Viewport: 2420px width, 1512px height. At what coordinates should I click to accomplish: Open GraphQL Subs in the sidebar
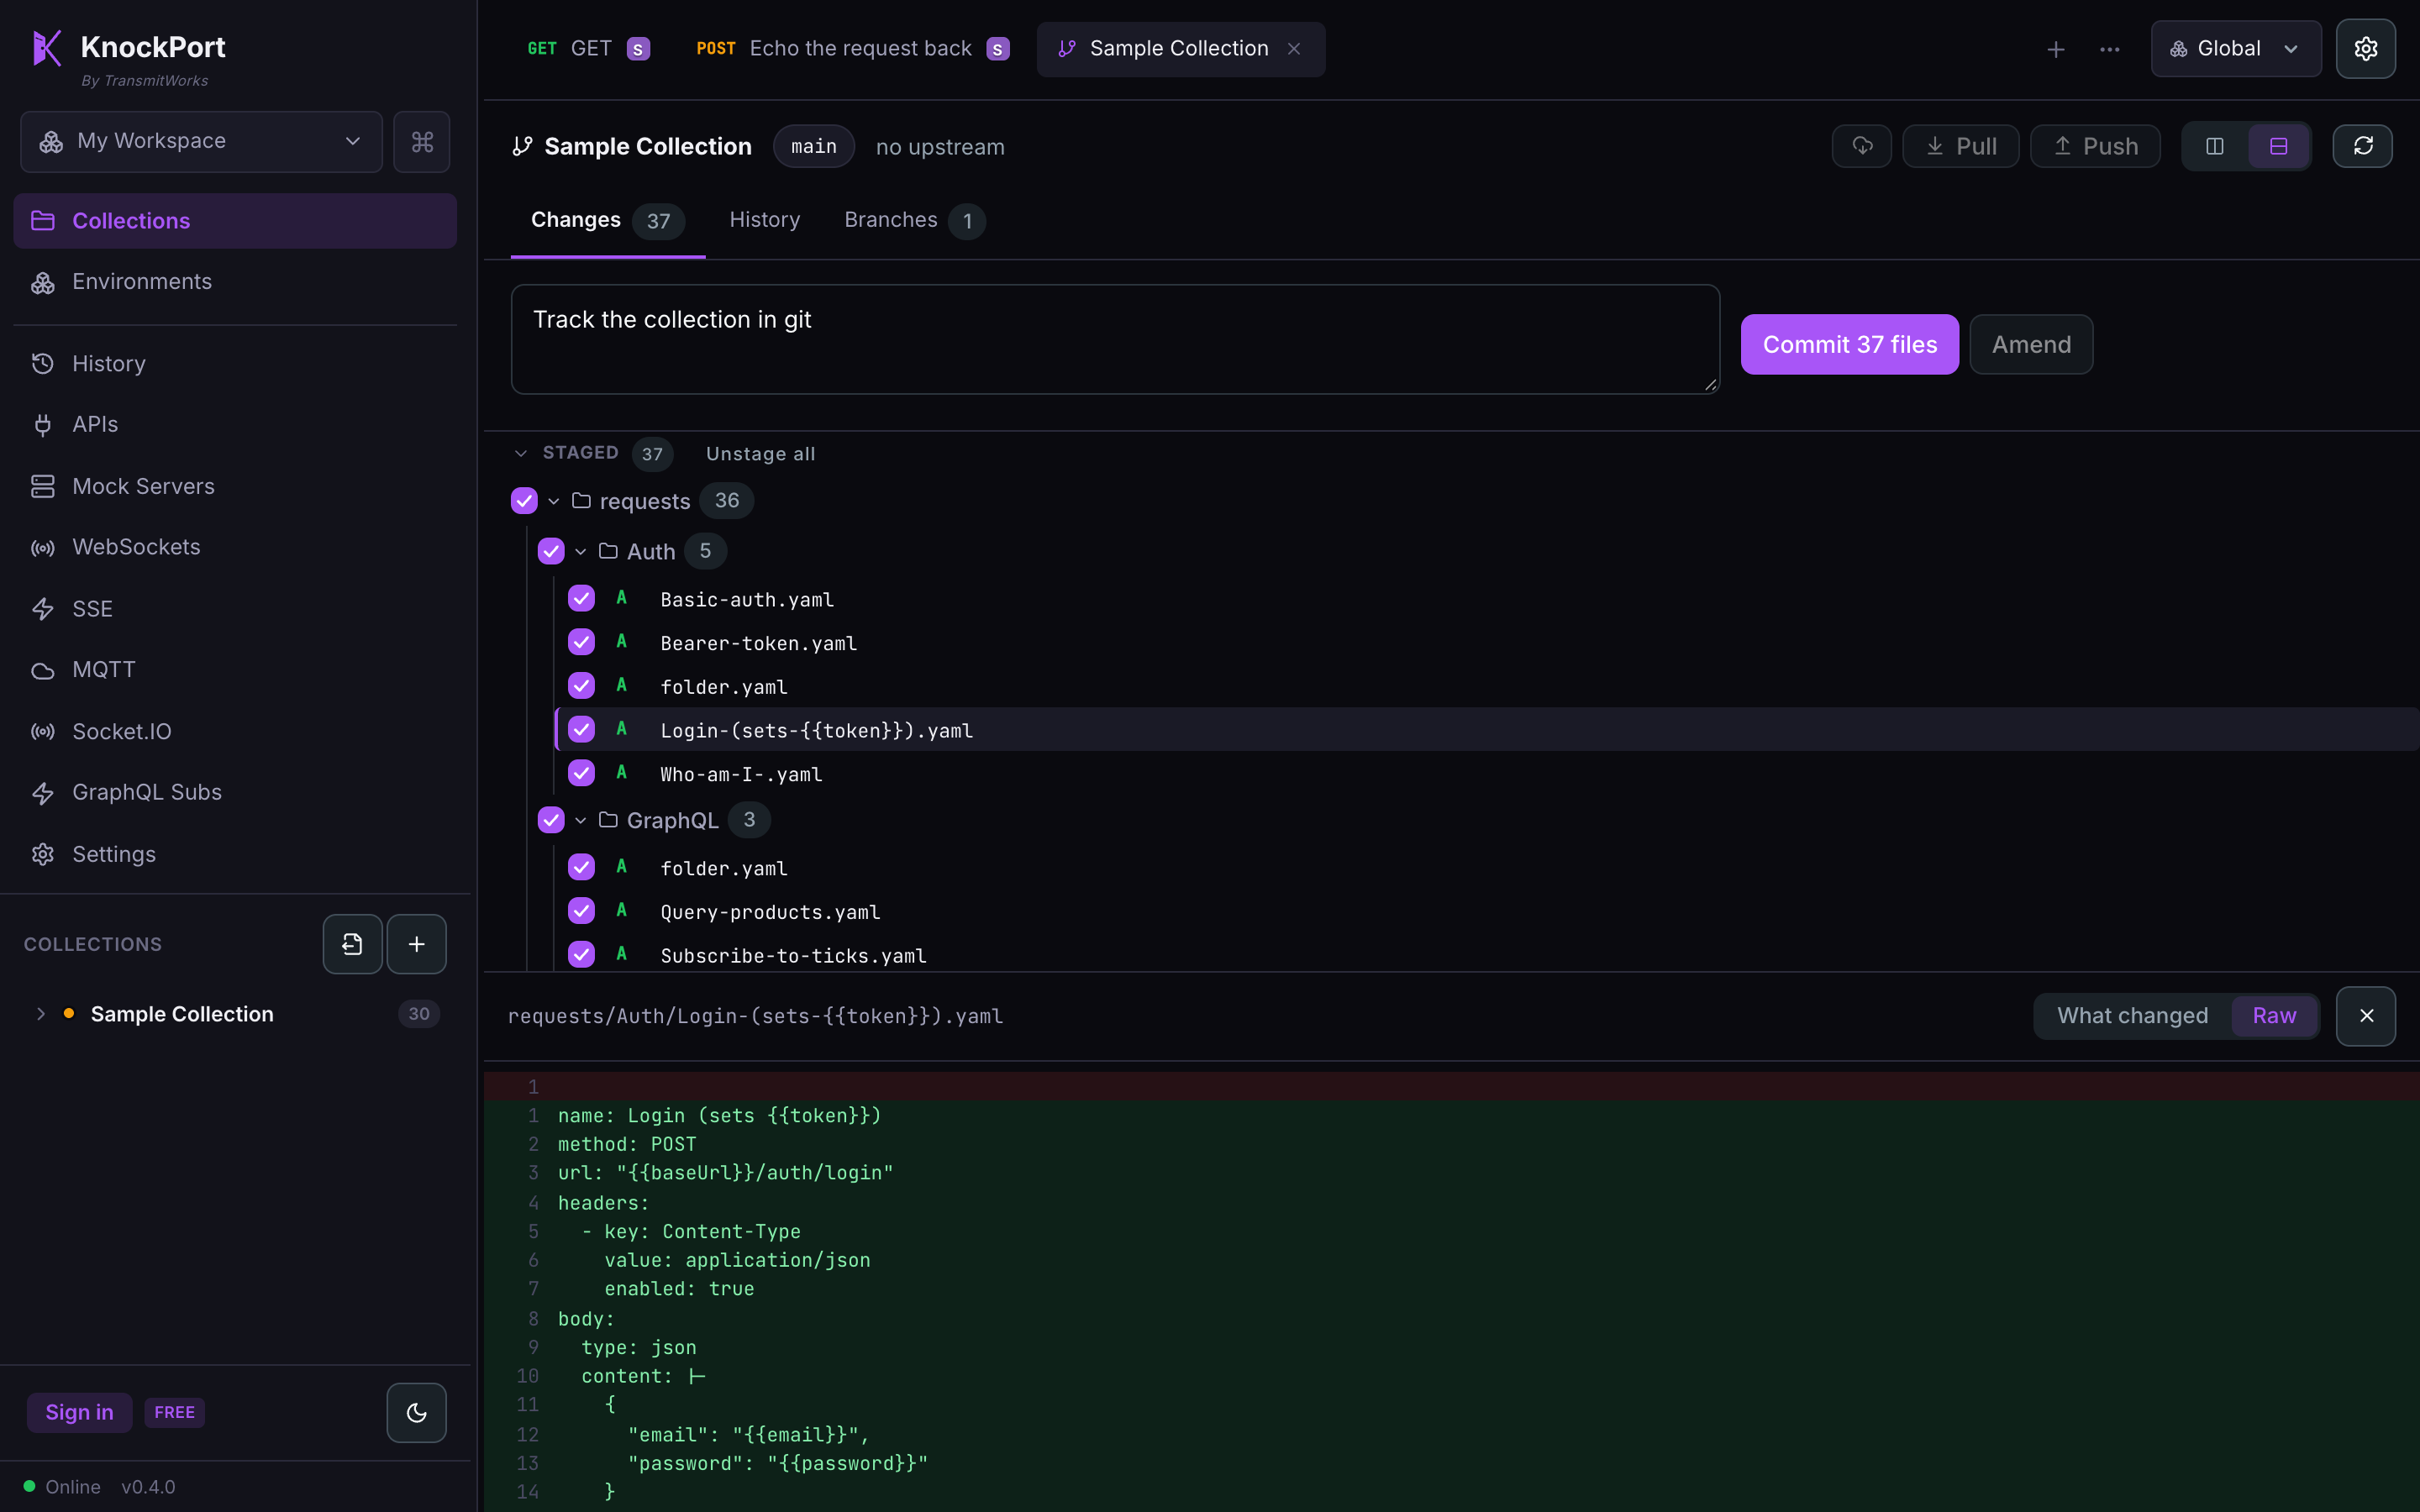[x=235, y=792]
